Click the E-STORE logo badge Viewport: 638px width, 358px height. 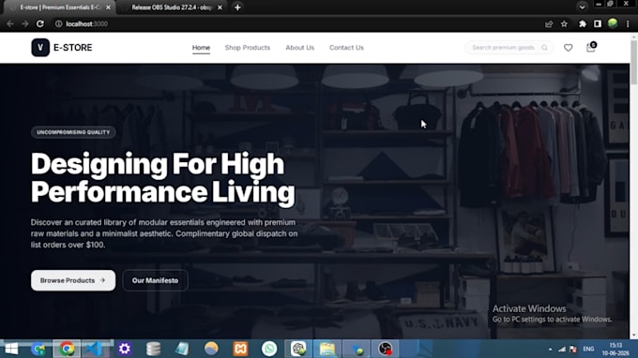[40, 48]
